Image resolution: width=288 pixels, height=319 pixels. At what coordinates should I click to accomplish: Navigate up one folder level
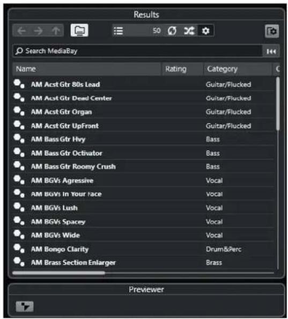56,31
